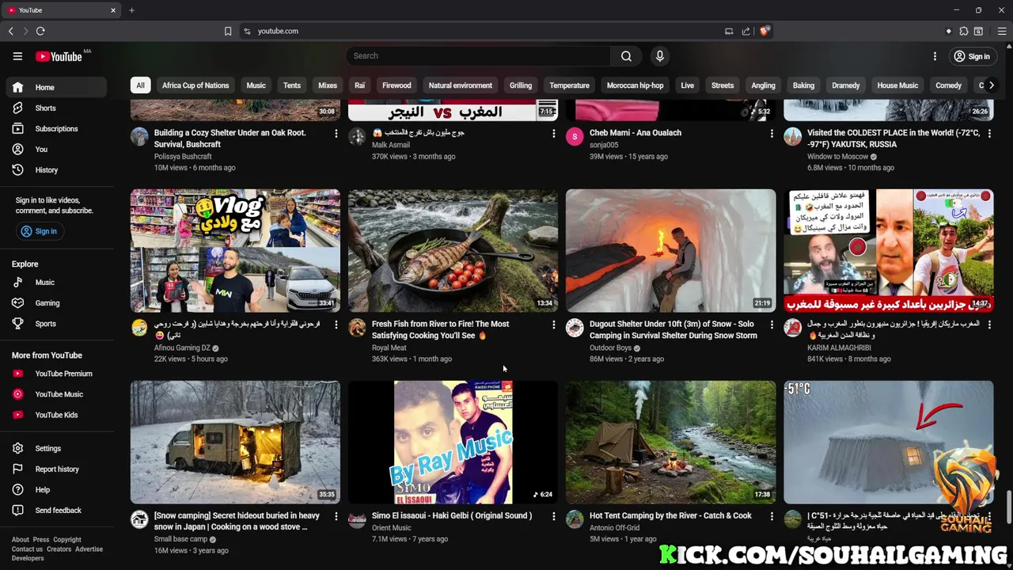Go back with the browser back arrow
Image resolution: width=1013 pixels, height=570 pixels.
click(11, 31)
